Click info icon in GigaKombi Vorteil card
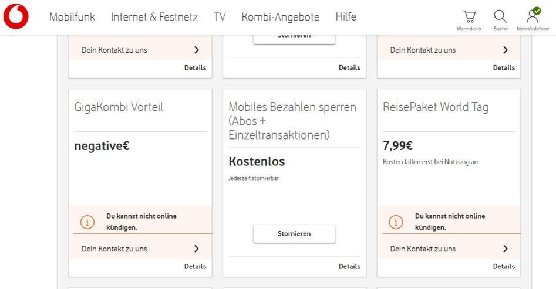Screen dimensions: 556x289 coord(87,222)
